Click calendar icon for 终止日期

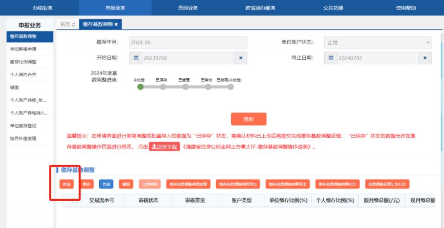[x=331, y=58]
